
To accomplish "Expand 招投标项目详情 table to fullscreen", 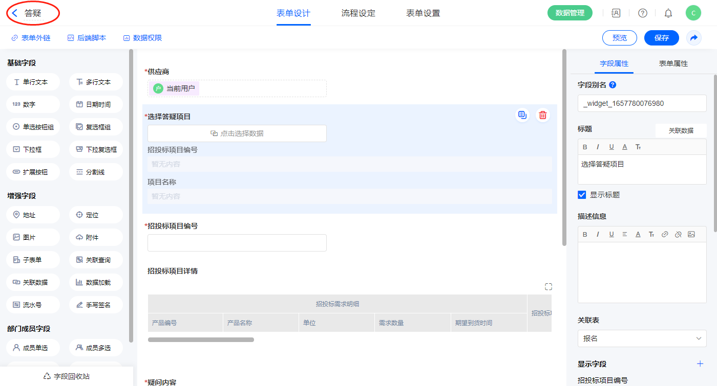I will [x=548, y=287].
